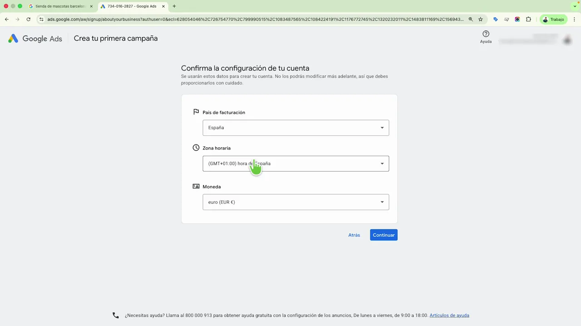Open Chrome three-dot menu
This screenshot has height=326, width=581.
(575, 19)
